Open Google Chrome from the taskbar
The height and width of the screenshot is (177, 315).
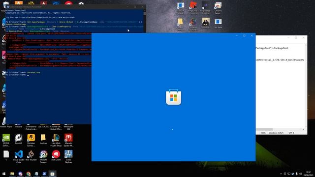(29, 174)
